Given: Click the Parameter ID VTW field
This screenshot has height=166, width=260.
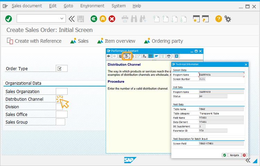Looking at the screenshot, I should click(213, 131).
